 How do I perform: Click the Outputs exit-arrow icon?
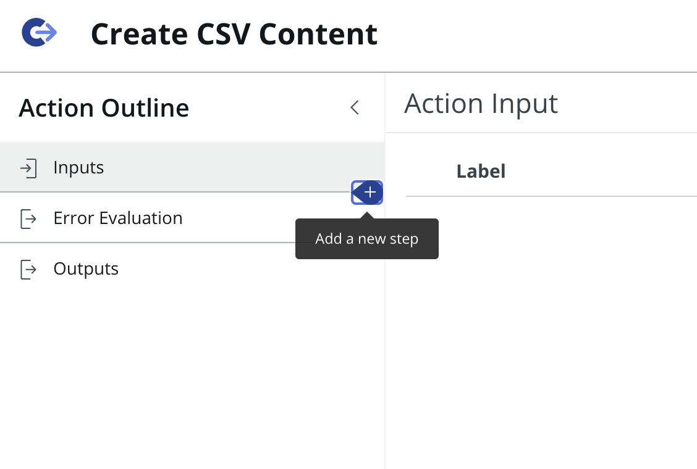[28, 269]
